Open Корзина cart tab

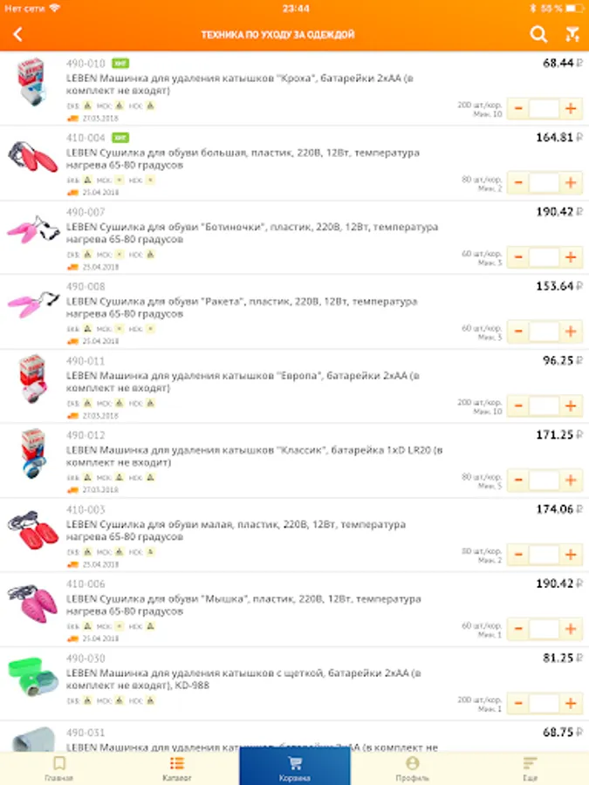[x=294, y=768]
